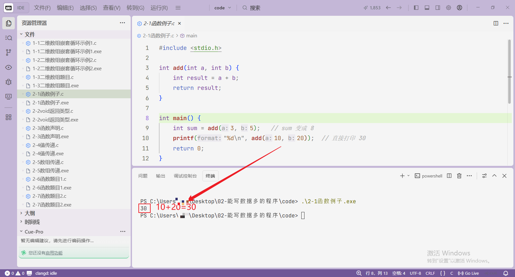Open the 运行(R) menu

pos(159,8)
